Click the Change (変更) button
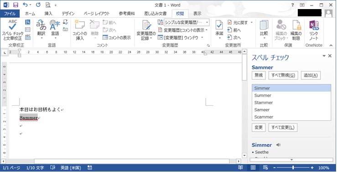The image size is (337, 172). [259, 128]
